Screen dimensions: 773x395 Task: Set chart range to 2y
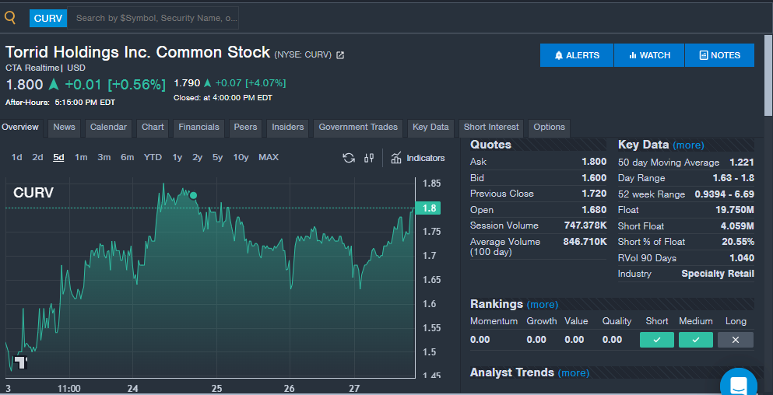[197, 158]
